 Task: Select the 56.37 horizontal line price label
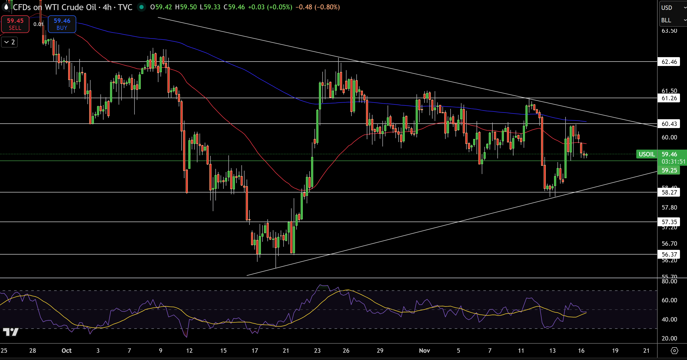point(669,254)
